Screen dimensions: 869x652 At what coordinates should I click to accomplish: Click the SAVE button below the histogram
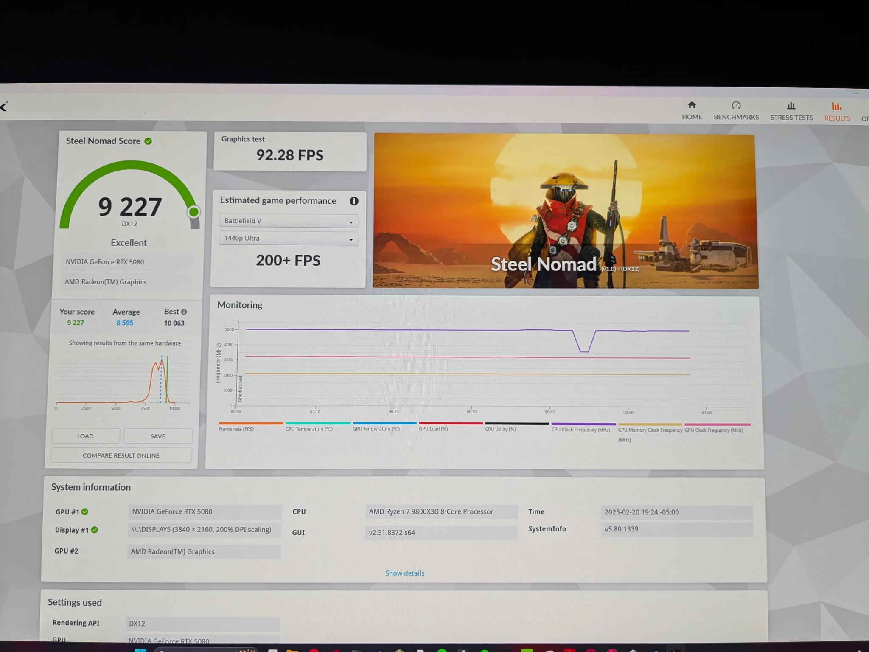click(x=157, y=436)
